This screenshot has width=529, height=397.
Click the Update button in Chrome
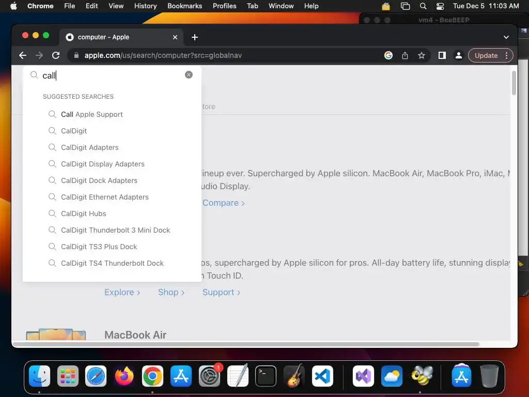click(486, 55)
